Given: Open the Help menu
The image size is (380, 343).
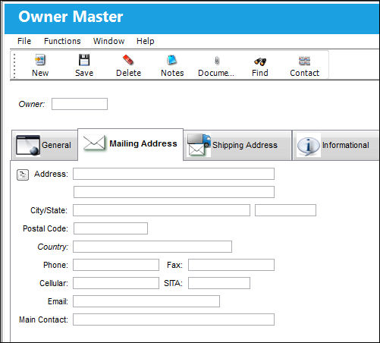Looking at the screenshot, I should (x=146, y=41).
